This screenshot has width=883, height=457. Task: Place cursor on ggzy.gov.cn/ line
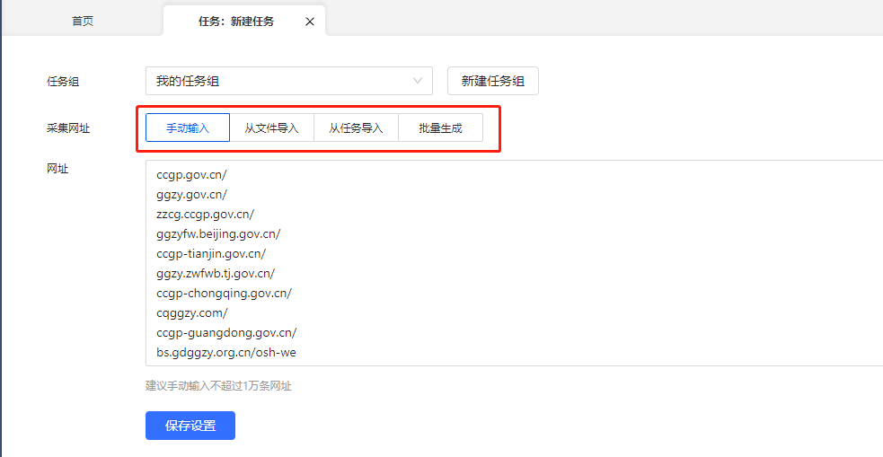pyautogui.click(x=191, y=195)
